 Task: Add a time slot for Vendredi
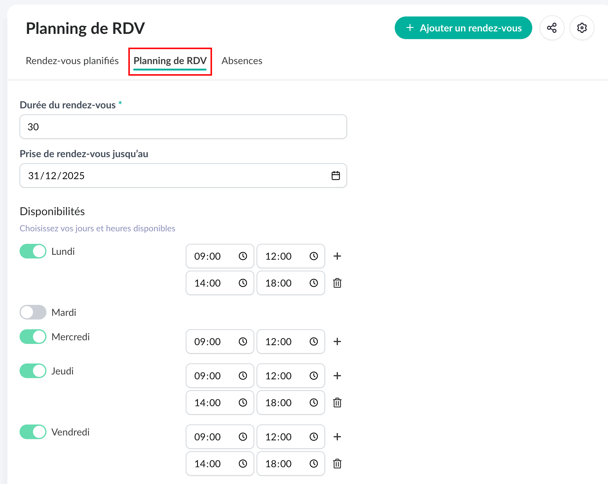click(x=337, y=437)
